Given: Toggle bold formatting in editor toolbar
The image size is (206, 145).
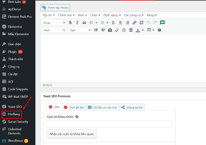Looking at the screenshot, I should click(x=70, y=23).
